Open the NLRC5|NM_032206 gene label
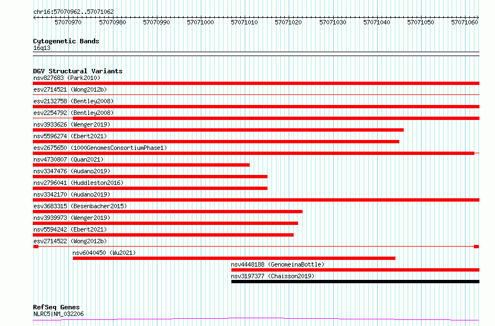 [58, 314]
